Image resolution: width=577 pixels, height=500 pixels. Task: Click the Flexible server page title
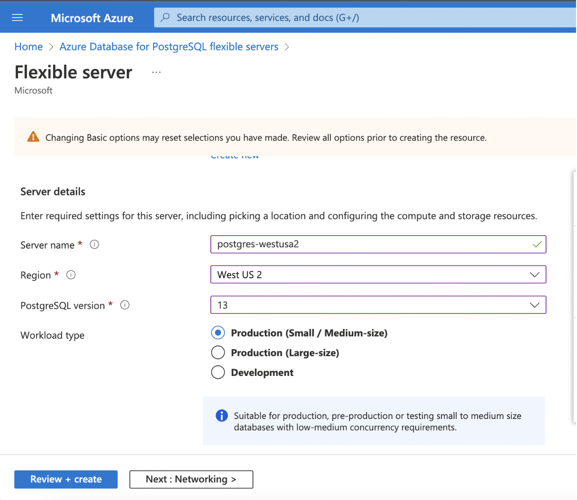(74, 72)
